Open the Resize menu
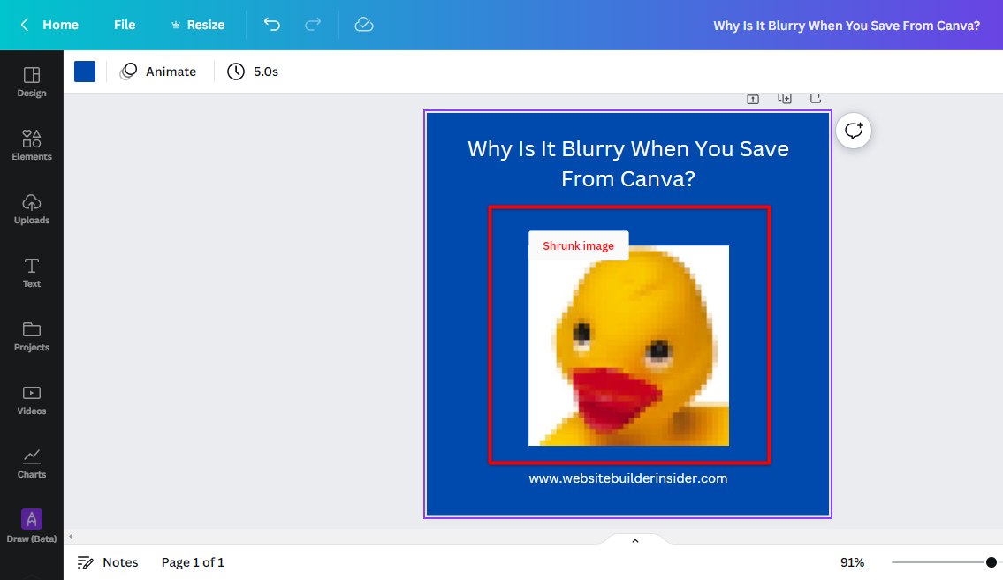 [197, 25]
